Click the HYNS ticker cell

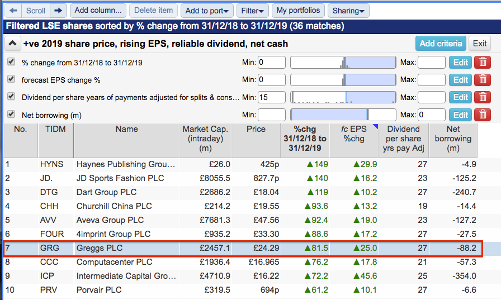click(55, 164)
